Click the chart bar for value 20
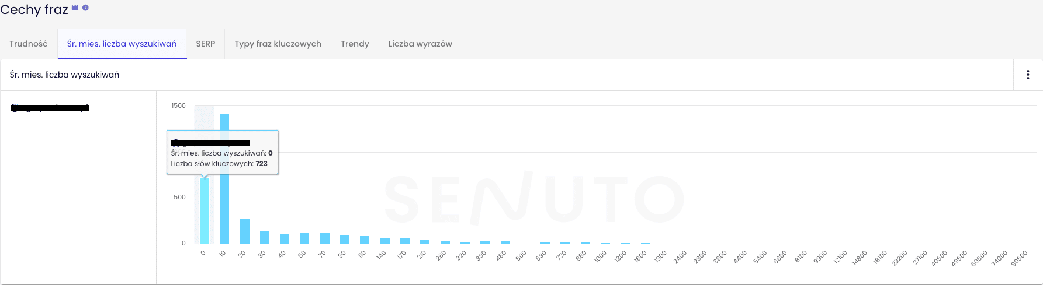 click(245, 231)
